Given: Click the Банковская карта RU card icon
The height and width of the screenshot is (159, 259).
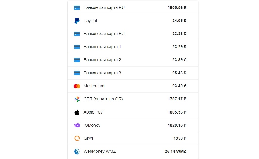Looking at the screenshot, I should tap(77, 8).
